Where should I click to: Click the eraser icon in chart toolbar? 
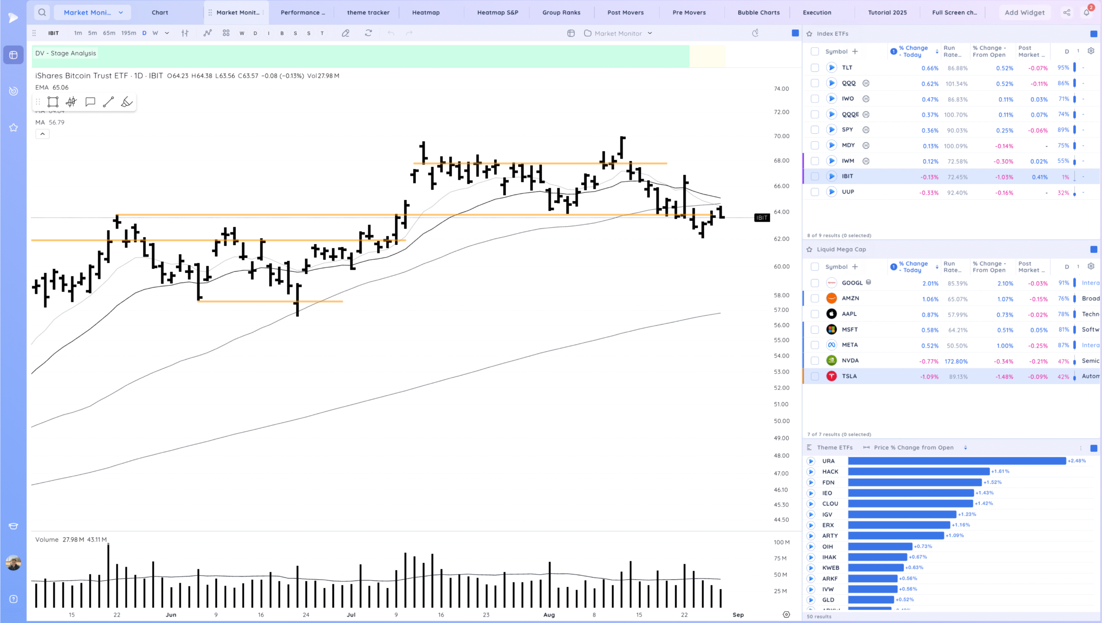[345, 33]
